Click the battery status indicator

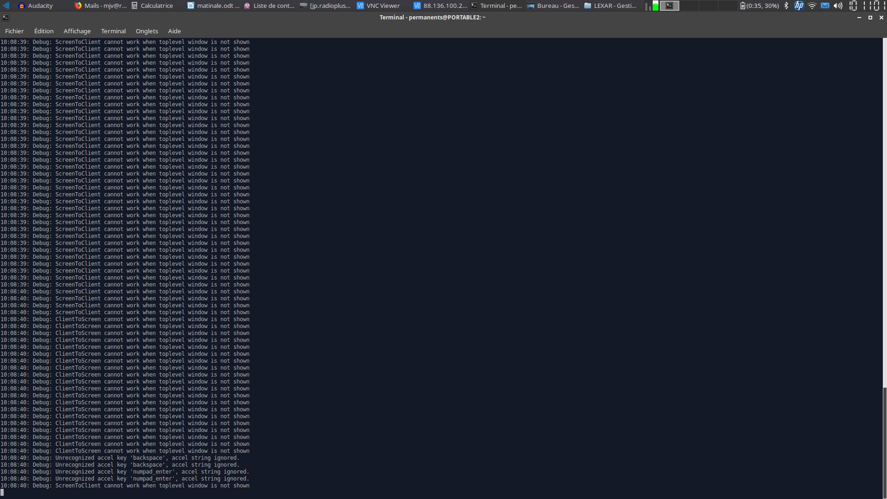[760, 6]
